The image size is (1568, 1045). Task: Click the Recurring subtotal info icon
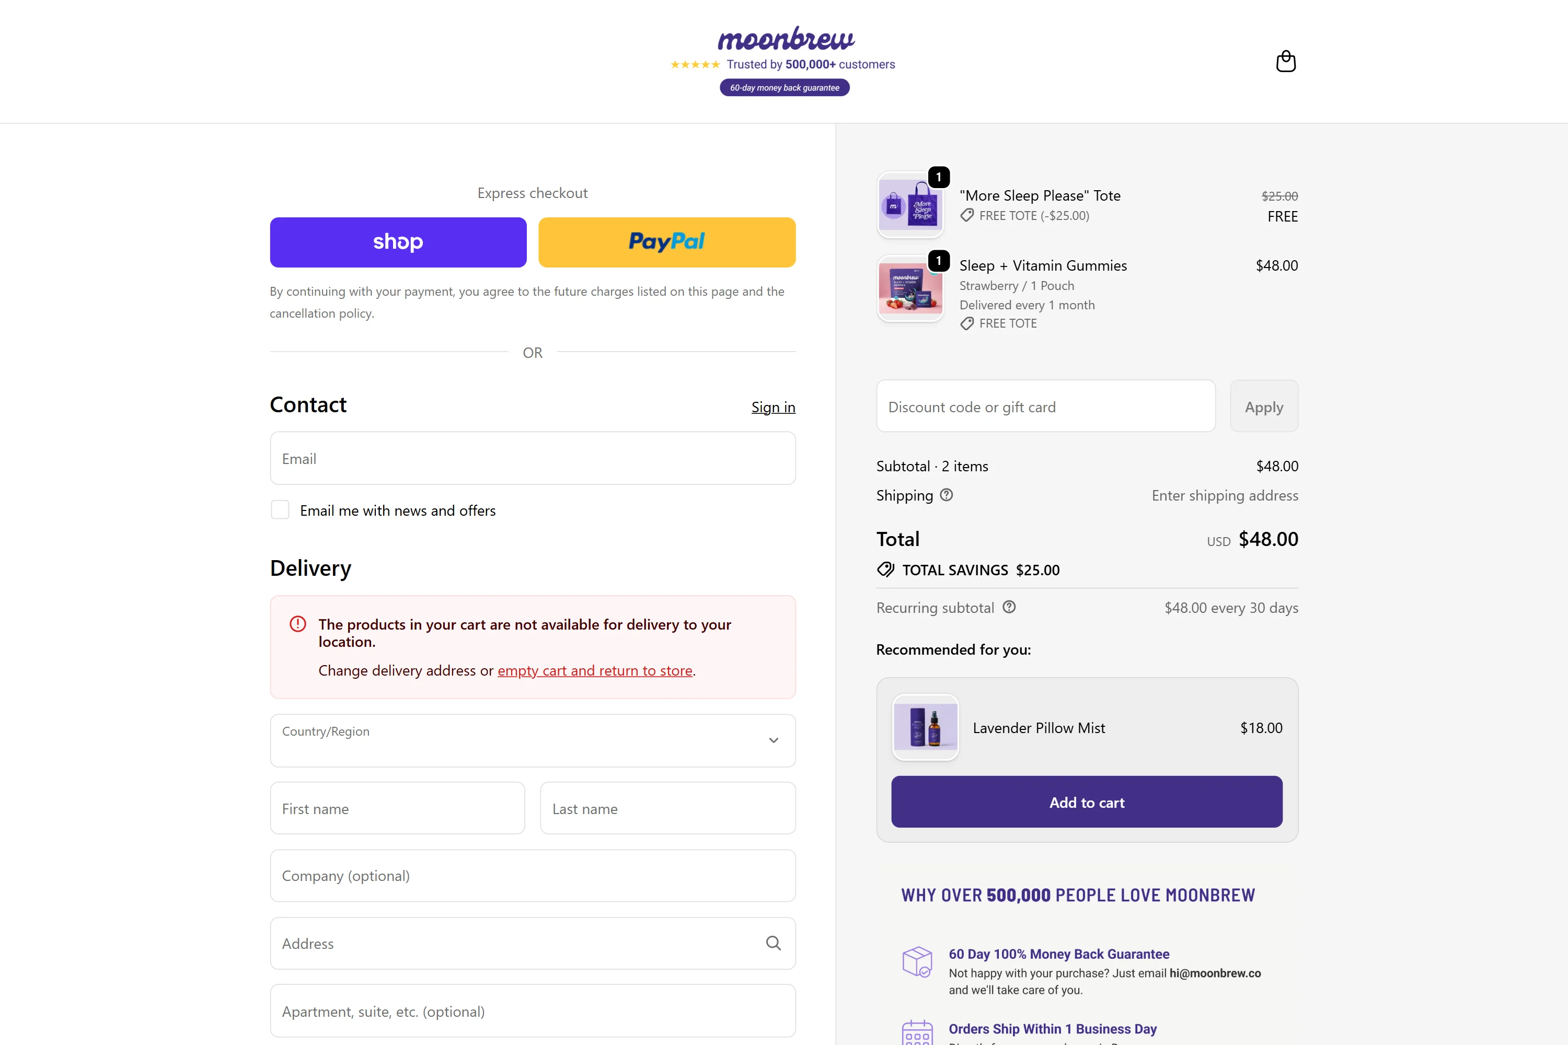(x=1009, y=607)
